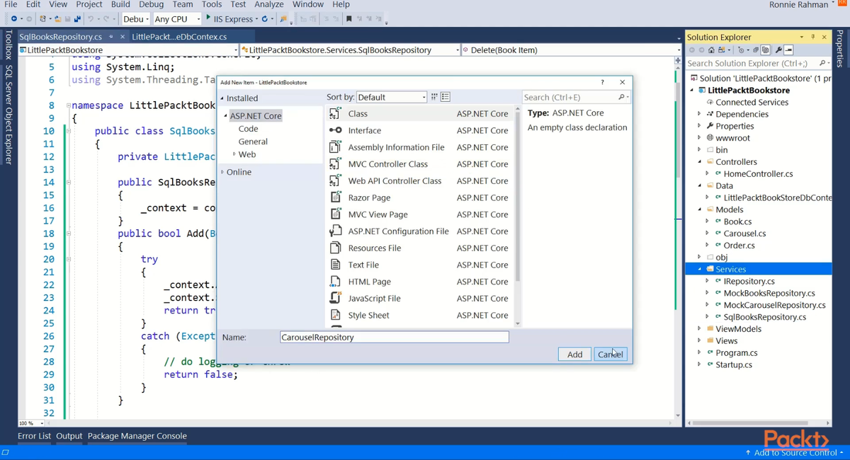Start debugging with IIS Express play icon
The width and height of the screenshot is (850, 460).
[x=208, y=18]
